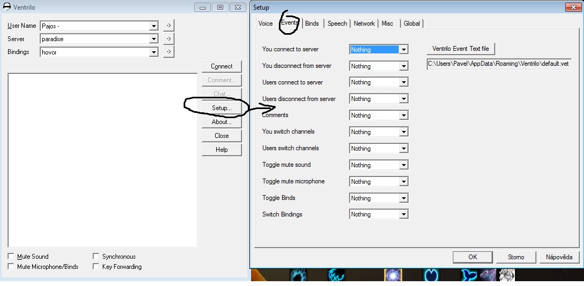Click the arrow button next to User Name
584x286 pixels.
click(169, 25)
